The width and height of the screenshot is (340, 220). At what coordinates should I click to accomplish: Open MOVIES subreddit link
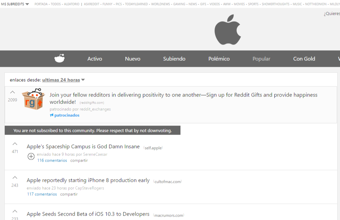click(239, 4)
